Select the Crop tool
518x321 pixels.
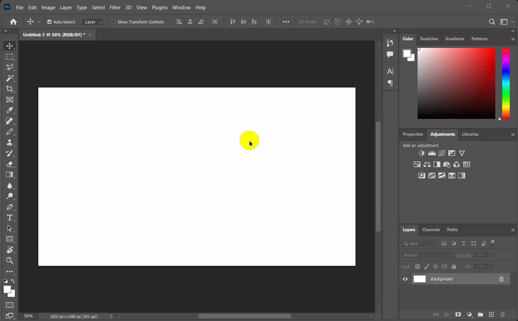tap(10, 89)
